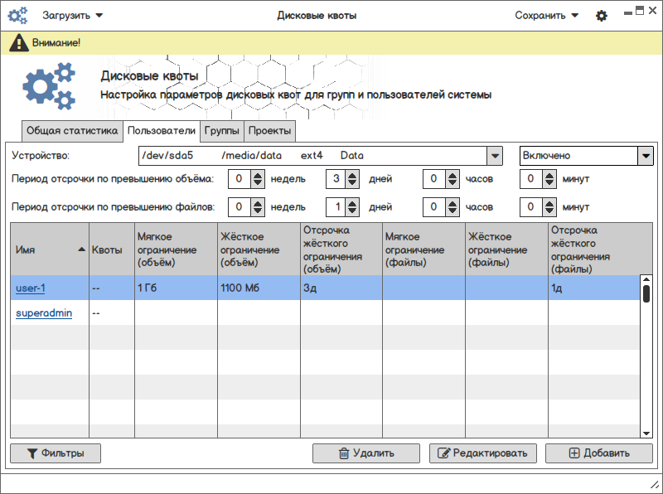The width and height of the screenshot is (663, 494).
Task: Click the Редактировать button
Action: 483,453
